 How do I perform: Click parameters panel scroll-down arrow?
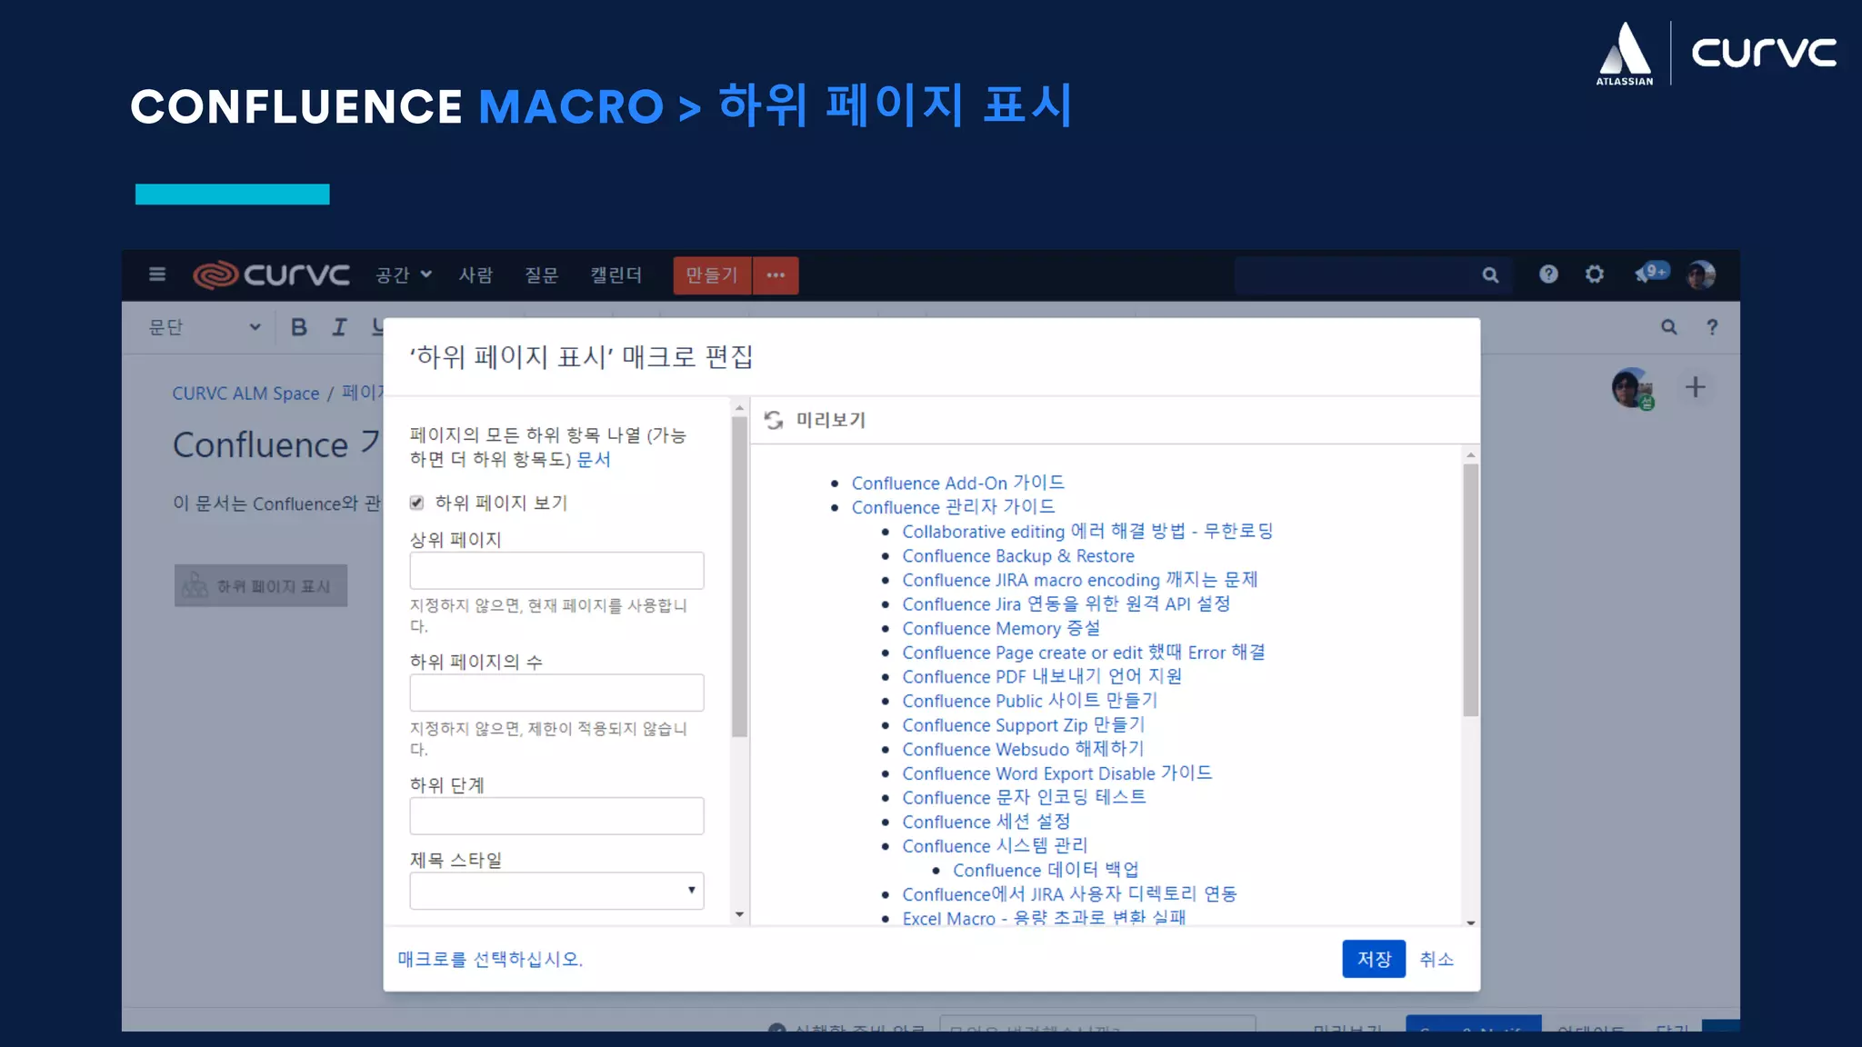coord(739,915)
